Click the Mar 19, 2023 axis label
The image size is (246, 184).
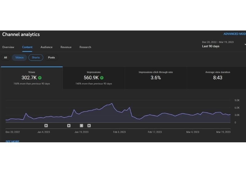(x=224, y=132)
